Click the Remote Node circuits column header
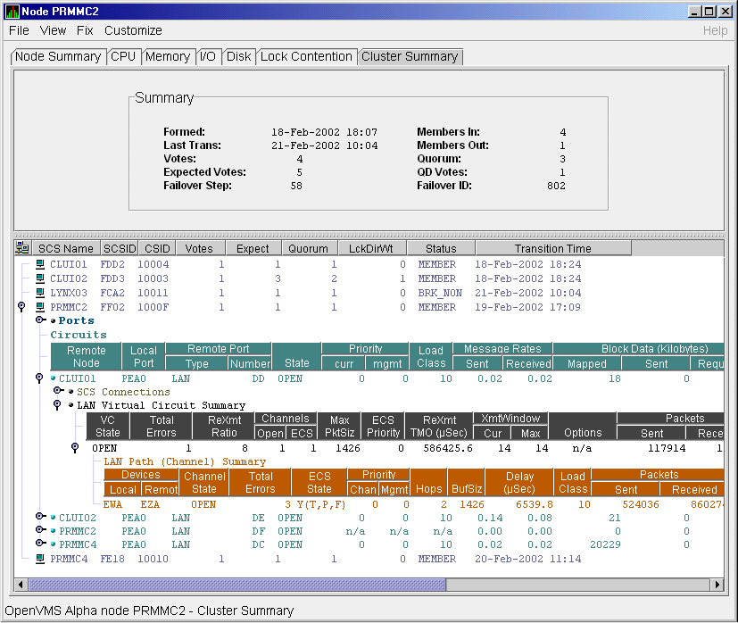The image size is (738, 623). click(87, 356)
